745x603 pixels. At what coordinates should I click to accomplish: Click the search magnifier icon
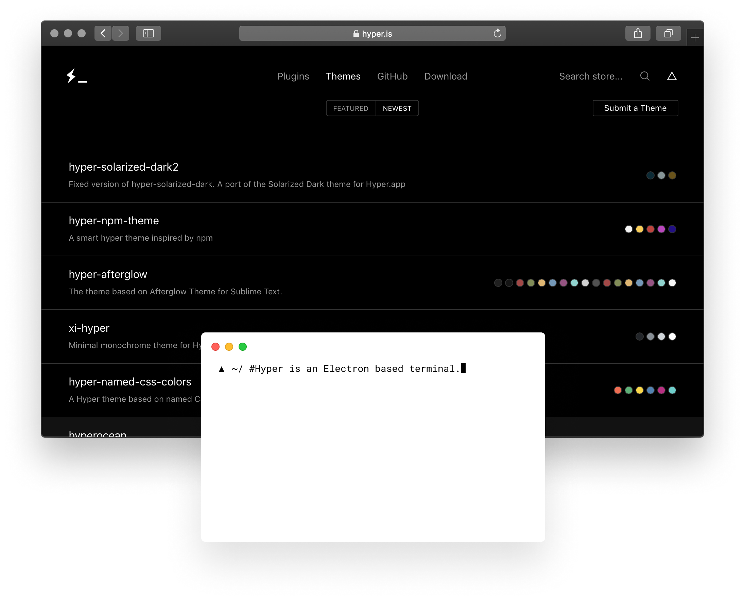coord(645,76)
